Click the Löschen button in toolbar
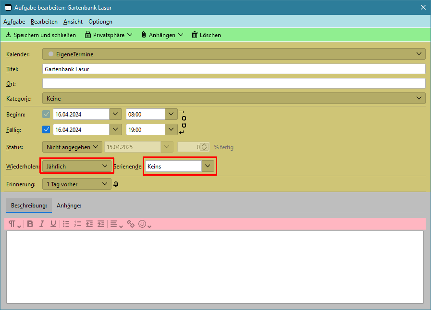 click(x=206, y=35)
